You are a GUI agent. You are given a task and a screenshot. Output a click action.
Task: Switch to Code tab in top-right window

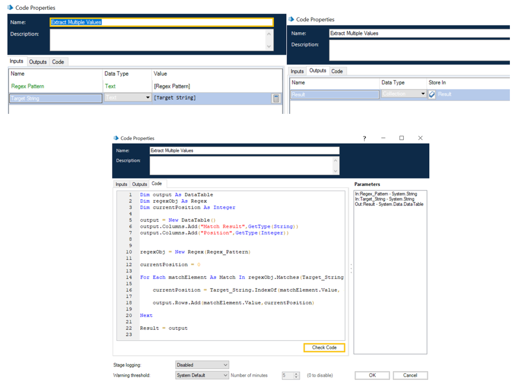[x=337, y=71]
